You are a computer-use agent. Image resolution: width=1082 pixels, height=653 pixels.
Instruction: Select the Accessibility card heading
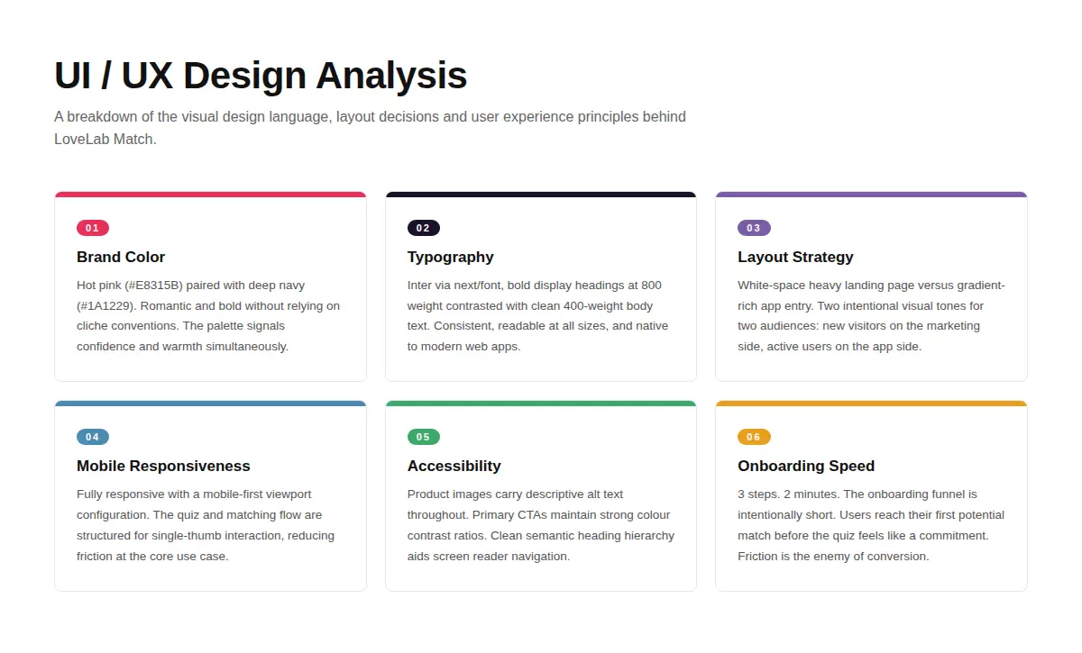(454, 466)
